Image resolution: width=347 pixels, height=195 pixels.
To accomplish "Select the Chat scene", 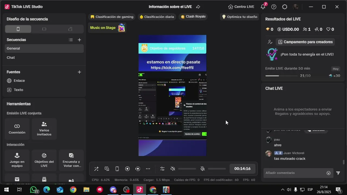I will pos(44,58).
